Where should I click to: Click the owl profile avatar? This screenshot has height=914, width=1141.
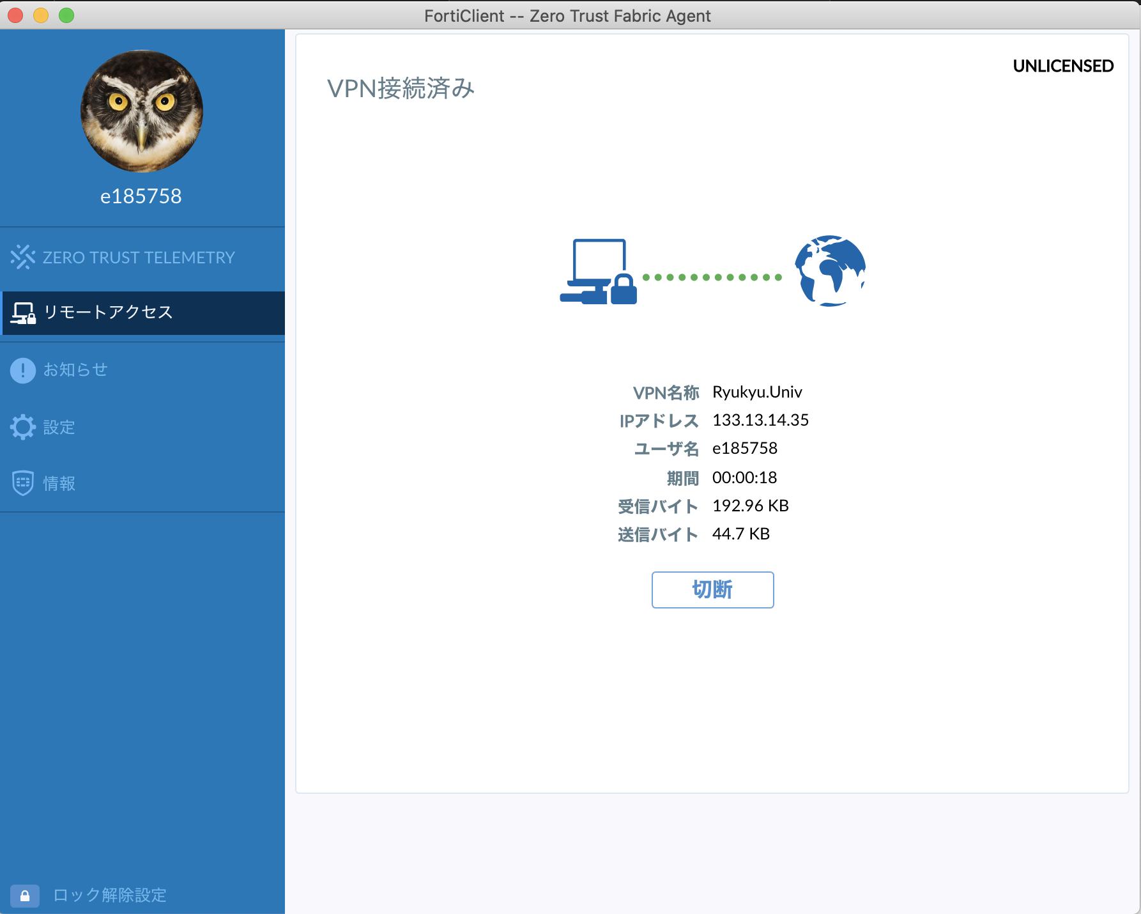point(141,111)
